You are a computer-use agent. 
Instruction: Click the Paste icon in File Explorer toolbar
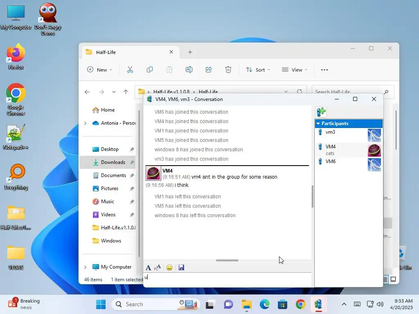point(169,70)
